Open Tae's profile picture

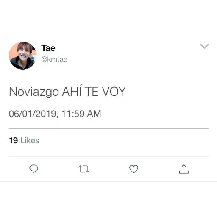pos(23,56)
